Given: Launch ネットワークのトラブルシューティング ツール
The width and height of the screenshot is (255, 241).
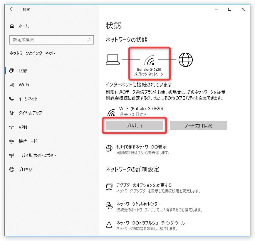Looking at the screenshot, I should [x=151, y=223].
